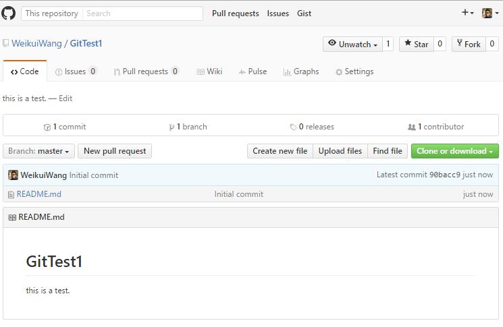Click the New pull request button
Image resolution: width=503 pixels, height=327 pixels.
(115, 151)
